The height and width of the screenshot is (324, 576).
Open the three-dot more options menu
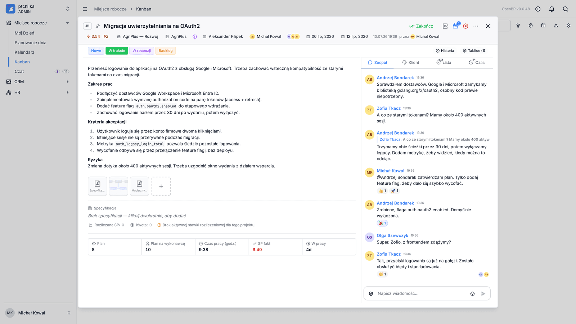[476, 26]
